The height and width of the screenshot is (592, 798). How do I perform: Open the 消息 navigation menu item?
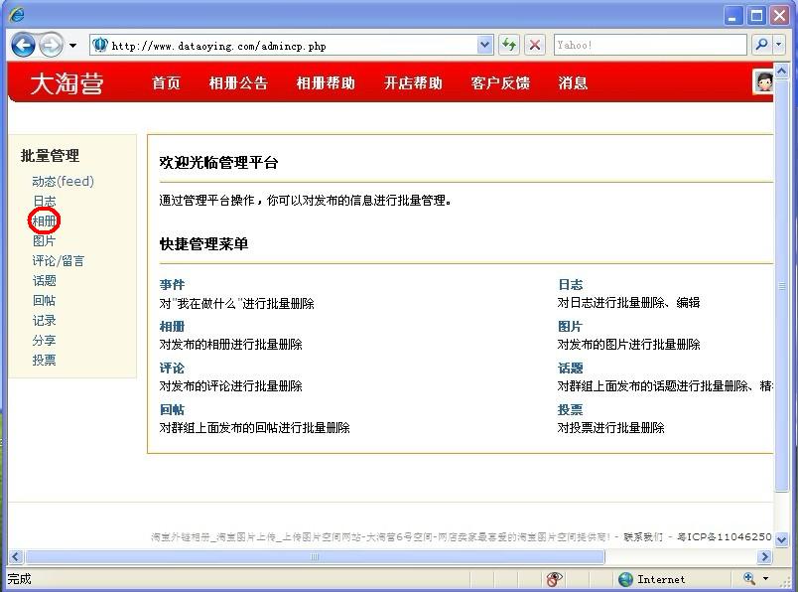point(573,83)
